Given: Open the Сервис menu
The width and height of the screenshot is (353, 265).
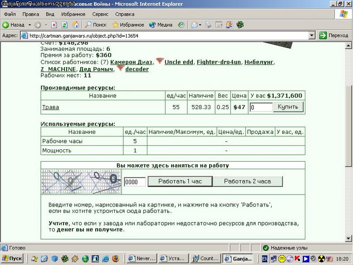Looking at the screenshot, I should [100, 14].
